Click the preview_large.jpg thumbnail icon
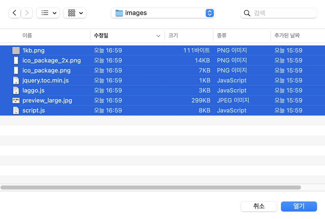The width and height of the screenshot is (325, 219). coord(16,100)
